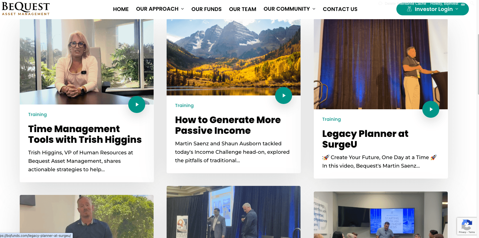Open the Our Team page

(242, 9)
